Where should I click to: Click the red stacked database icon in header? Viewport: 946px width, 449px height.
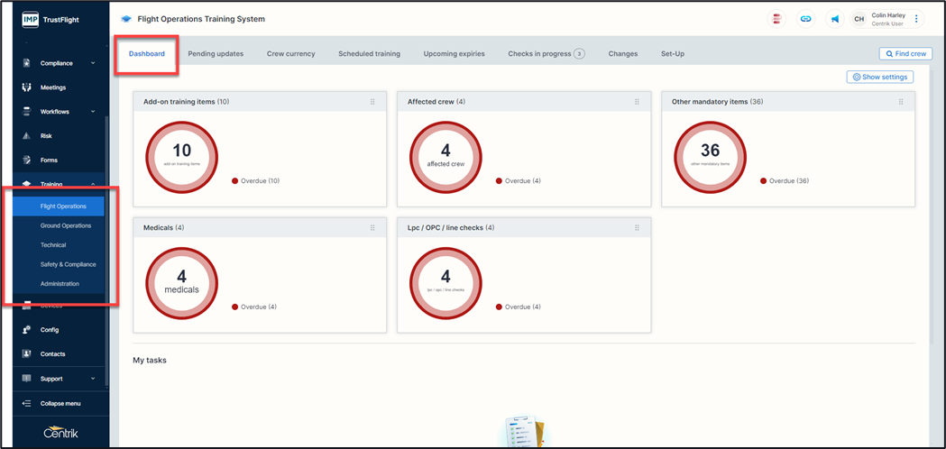click(x=776, y=19)
